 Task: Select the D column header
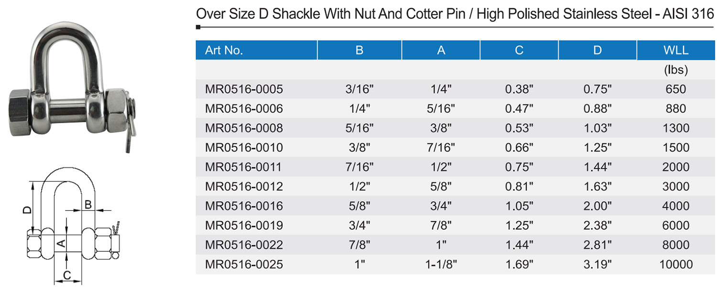(597, 50)
